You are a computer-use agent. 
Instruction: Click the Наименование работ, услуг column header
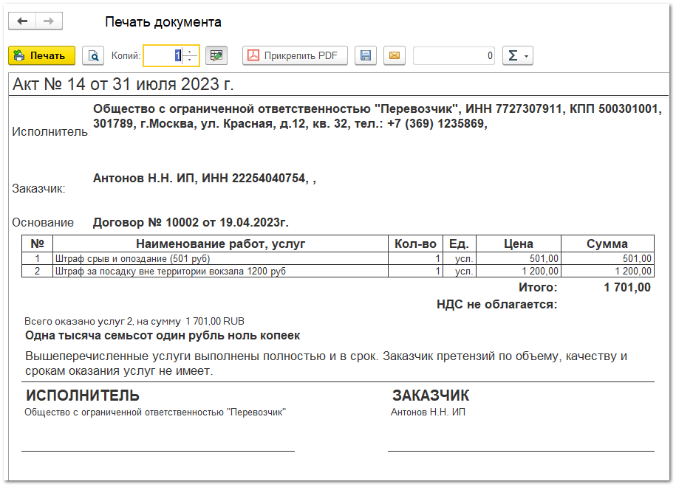pyautogui.click(x=220, y=243)
